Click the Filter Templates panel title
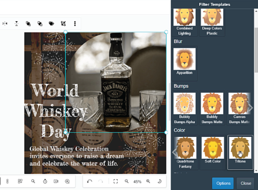The width and height of the screenshot is (258, 190). (x=215, y=4)
